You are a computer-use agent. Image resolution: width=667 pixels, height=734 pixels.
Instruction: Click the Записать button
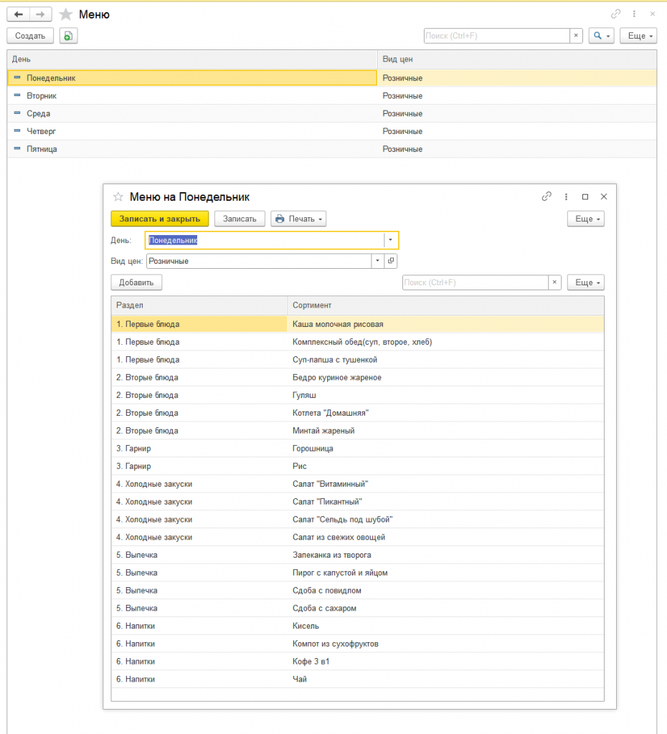pos(240,219)
